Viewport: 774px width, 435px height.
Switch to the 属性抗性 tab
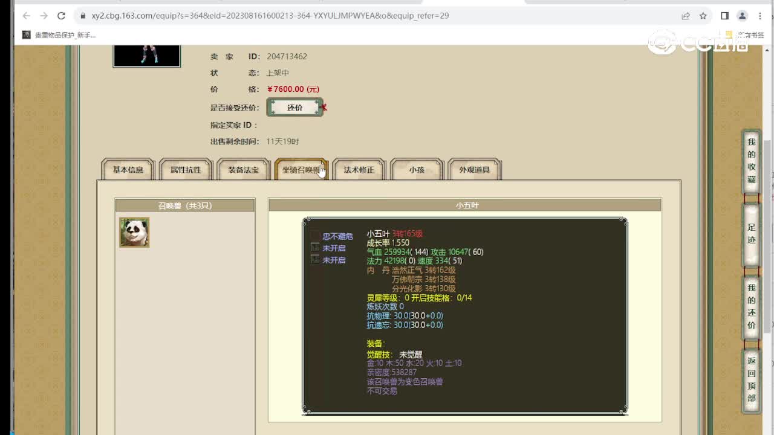click(186, 170)
